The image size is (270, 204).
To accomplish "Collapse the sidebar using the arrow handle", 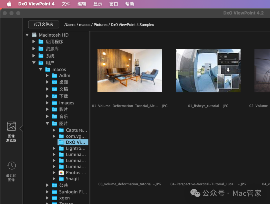I will 21,129.
